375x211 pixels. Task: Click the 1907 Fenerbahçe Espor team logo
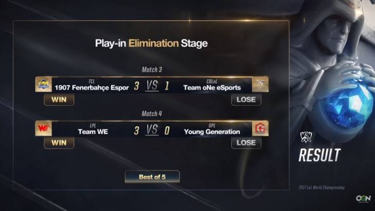(x=43, y=85)
